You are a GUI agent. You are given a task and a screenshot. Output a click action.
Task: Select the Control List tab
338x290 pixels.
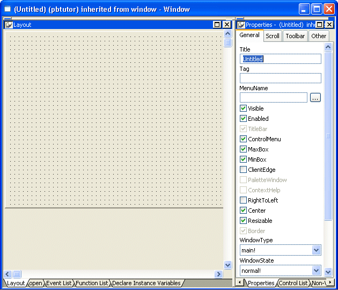(x=293, y=283)
